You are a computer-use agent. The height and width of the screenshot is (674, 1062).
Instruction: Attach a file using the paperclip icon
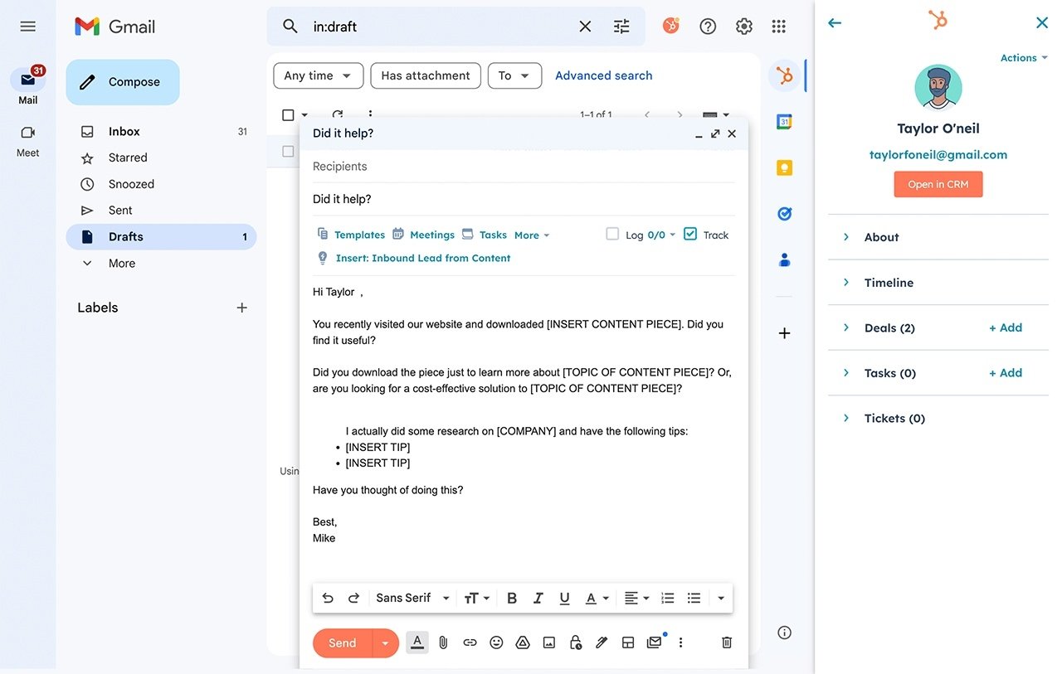[x=443, y=642]
